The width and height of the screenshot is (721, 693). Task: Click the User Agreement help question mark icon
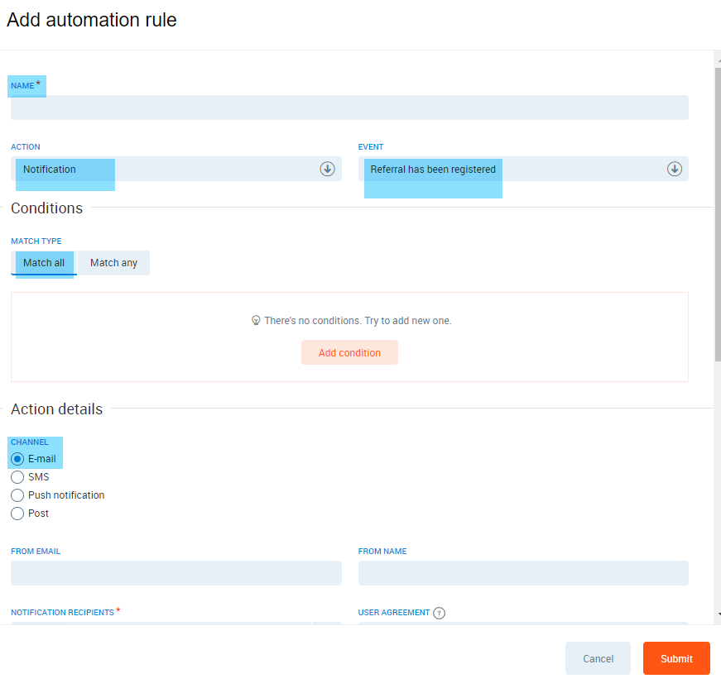click(440, 613)
